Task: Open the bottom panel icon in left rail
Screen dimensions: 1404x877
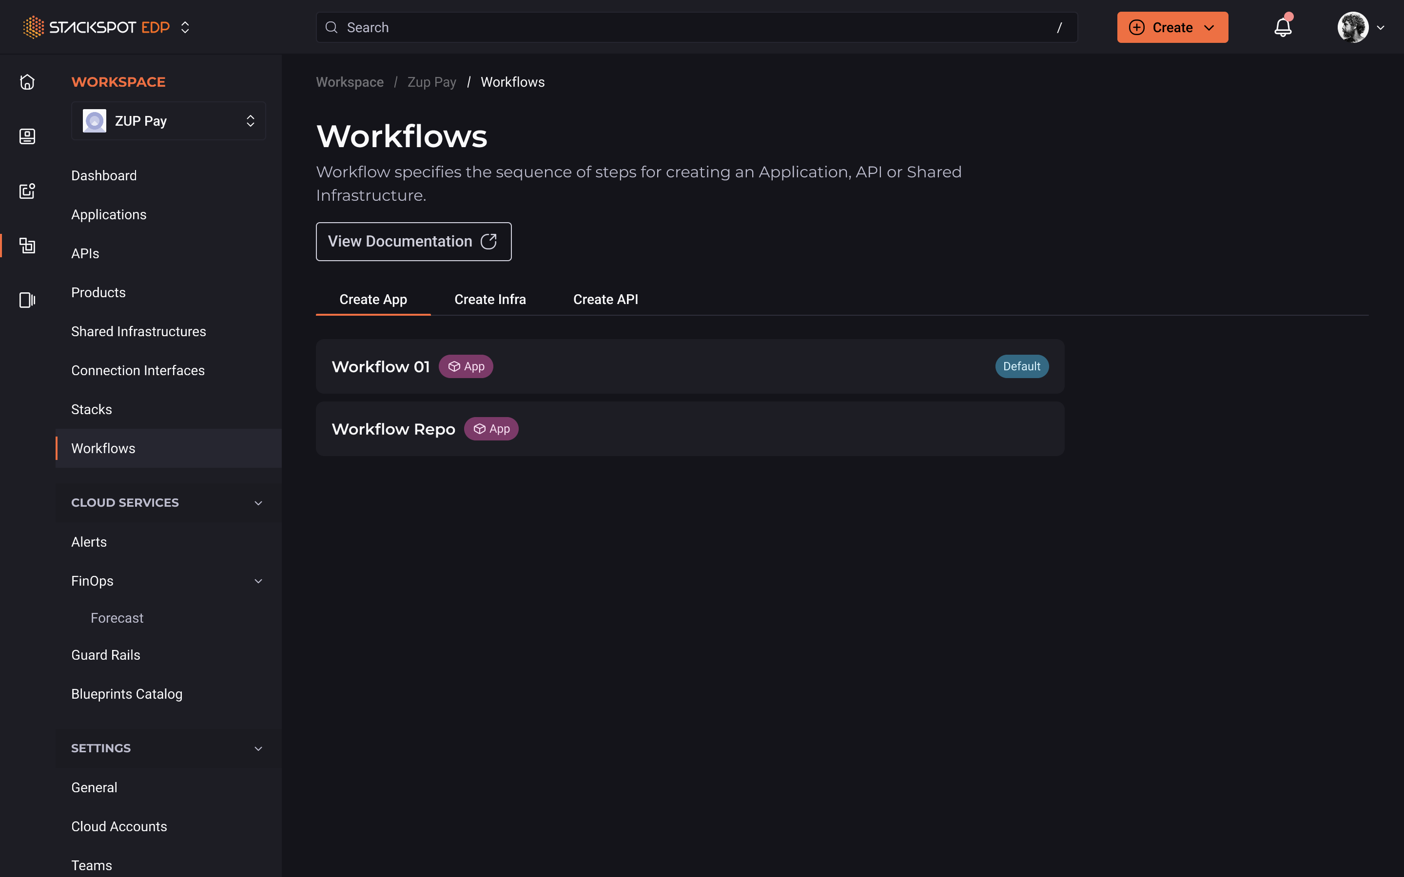Action: pos(27,300)
